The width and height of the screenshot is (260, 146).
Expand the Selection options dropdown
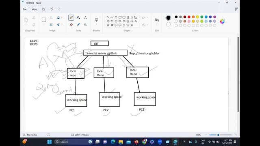pyautogui.click(x=44, y=24)
